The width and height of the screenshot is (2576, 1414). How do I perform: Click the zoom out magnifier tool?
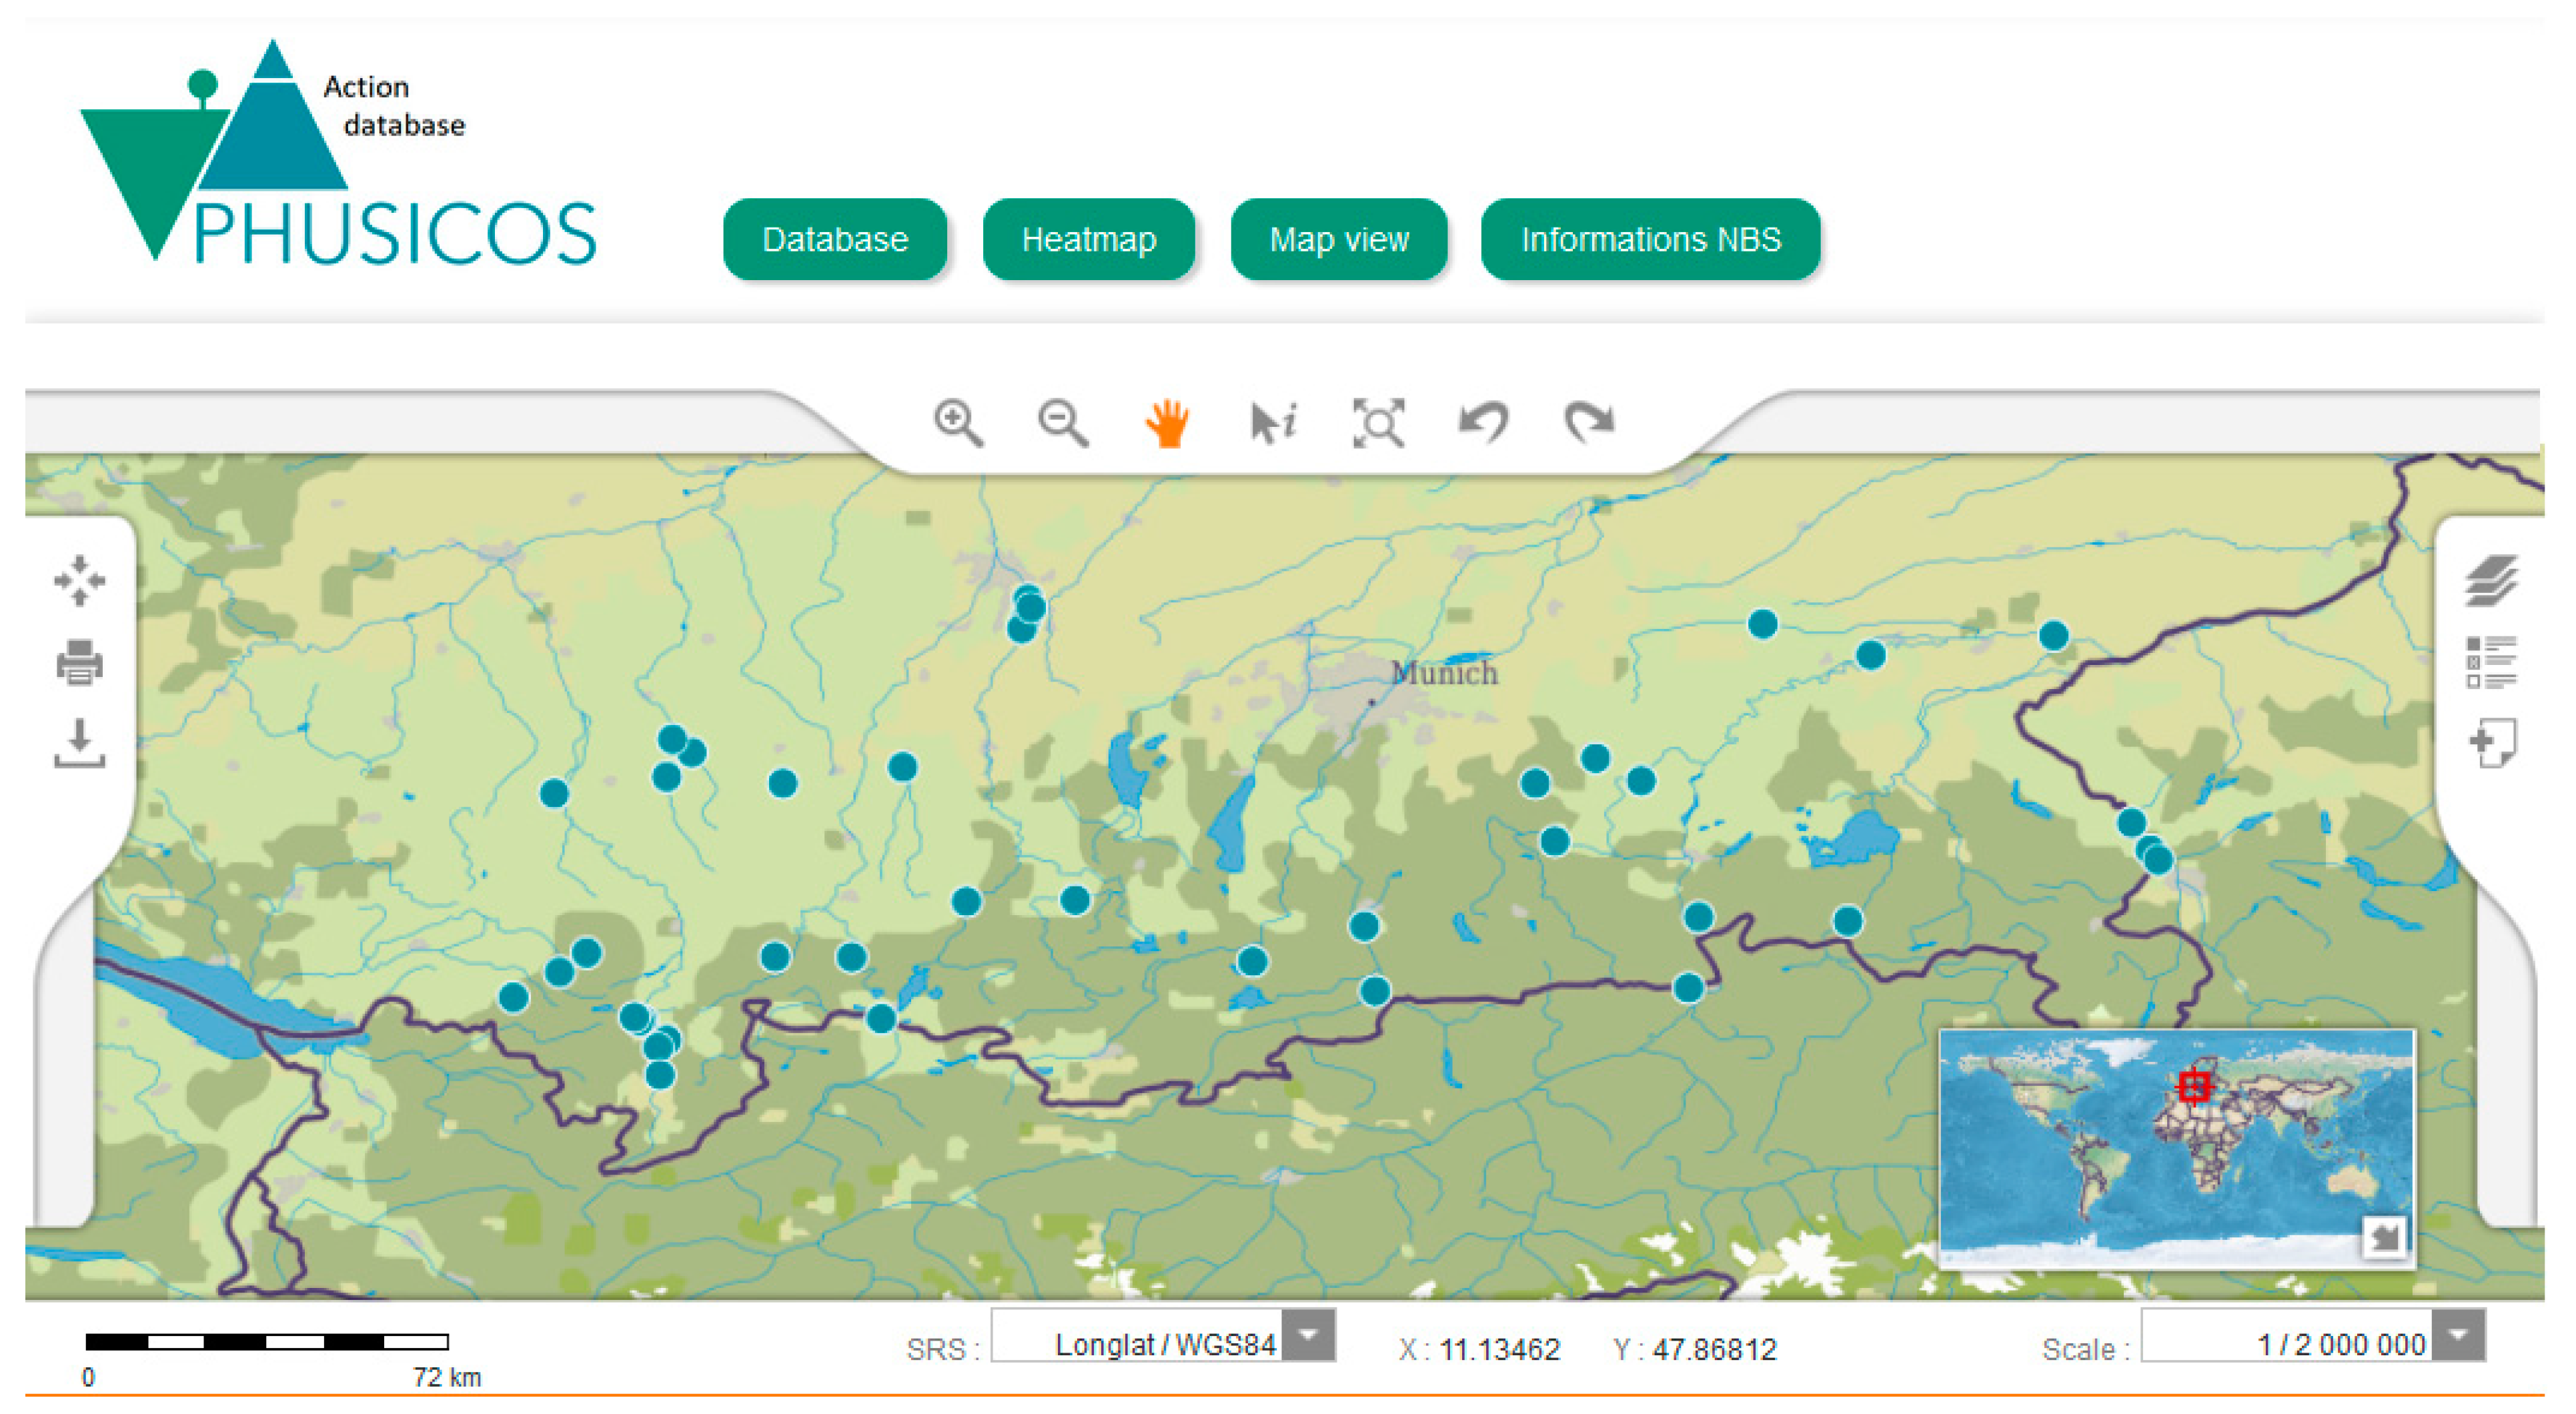(x=1062, y=422)
